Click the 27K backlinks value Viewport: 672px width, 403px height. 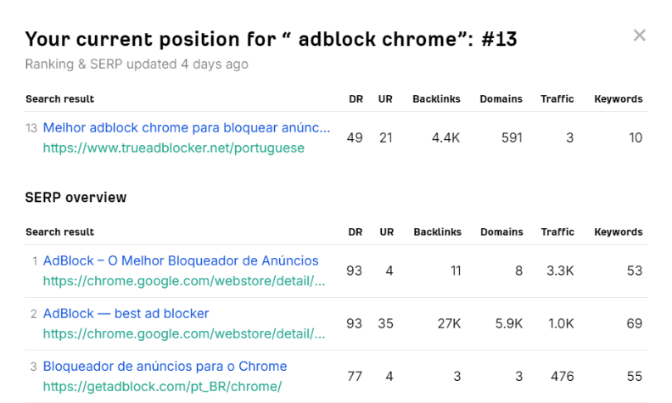point(447,323)
